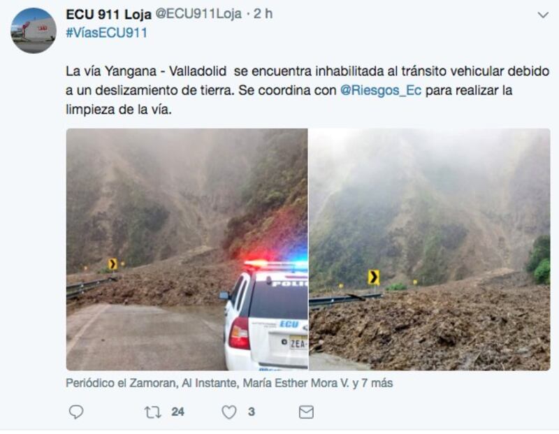The width and height of the screenshot is (559, 434).
Task: Expand the 'y 7 más' tagged list
Action: point(372,383)
